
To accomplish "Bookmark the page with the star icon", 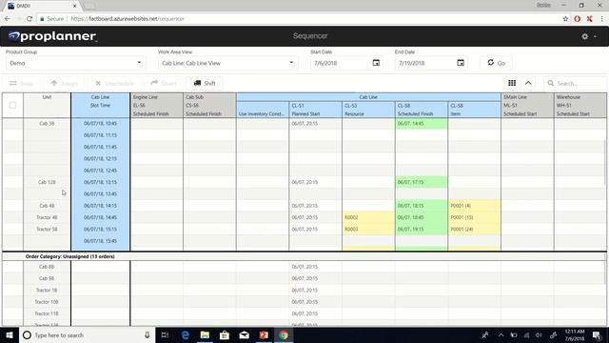I will tap(565, 19).
